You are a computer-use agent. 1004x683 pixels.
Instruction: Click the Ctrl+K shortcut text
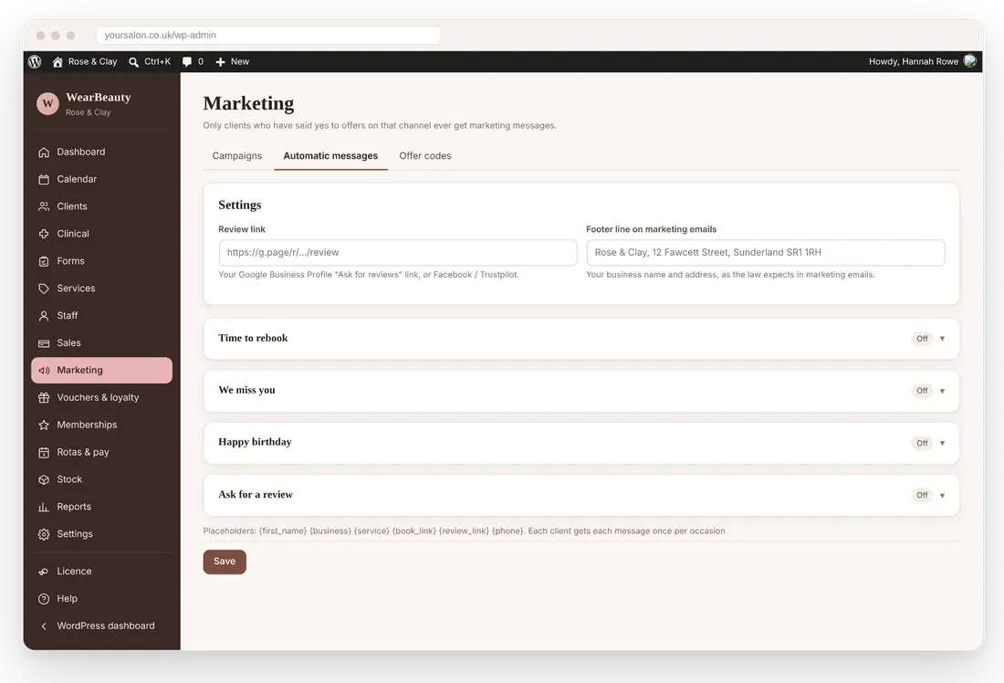click(x=158, y=61)
